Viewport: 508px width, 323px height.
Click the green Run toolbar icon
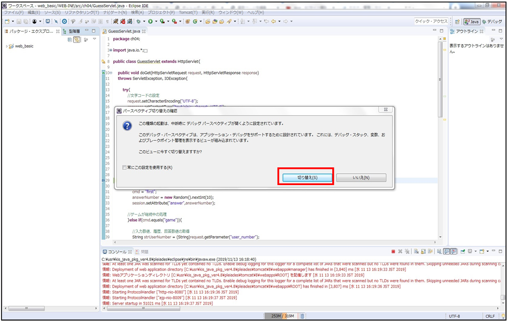point(150,22)
